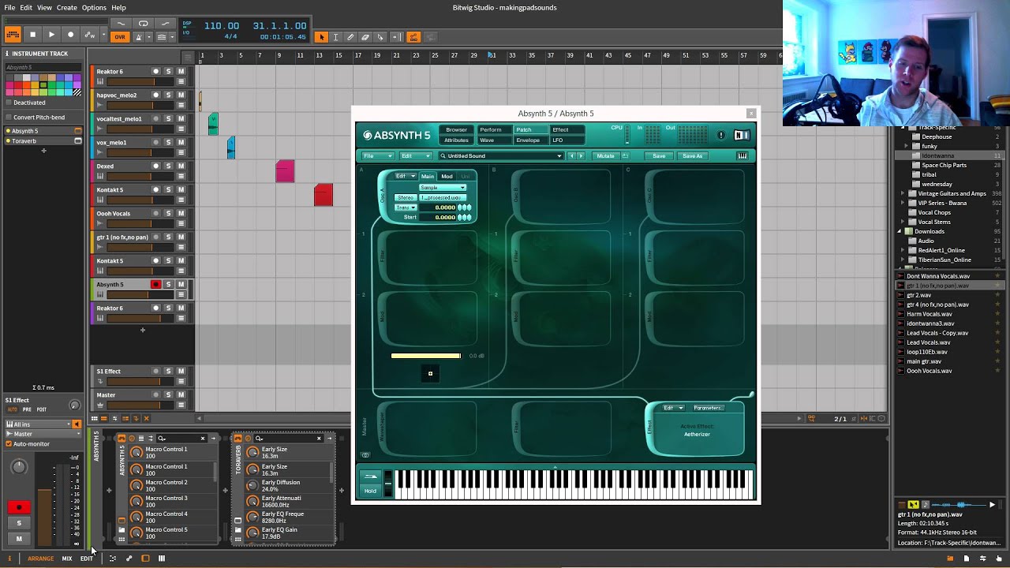Open effect Edit dropdown in Absynth
Screen dimensions: 1010x568
[672, 408]
